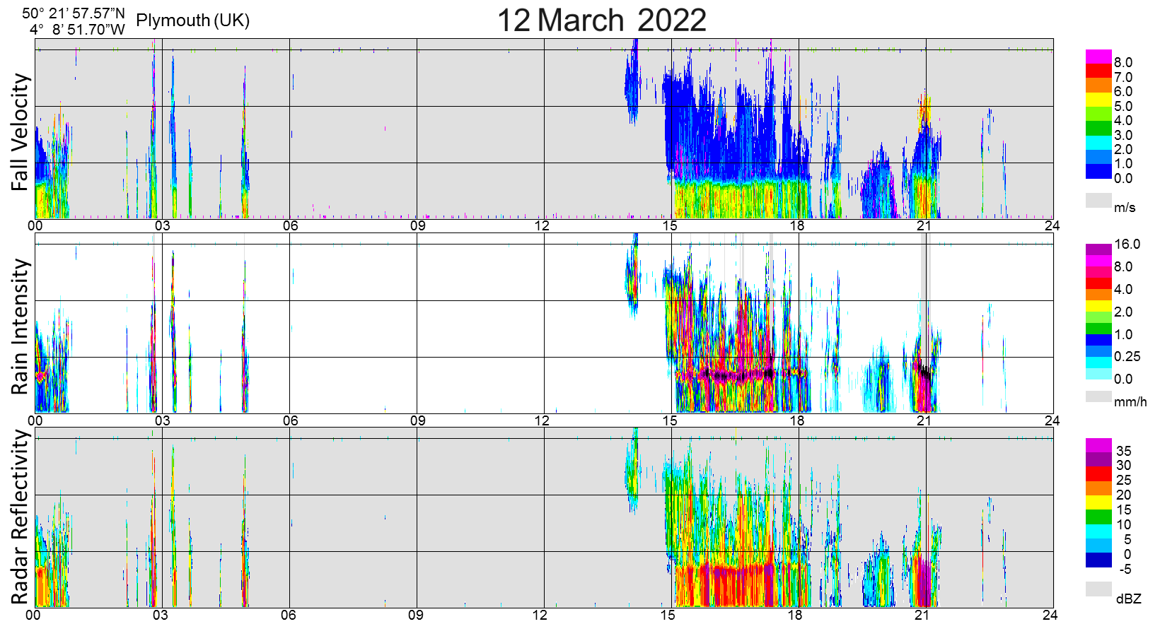Select the "Plymouth (UK)" location label
The width and height of the screenshot is (1160, 636).
point(193,20)
